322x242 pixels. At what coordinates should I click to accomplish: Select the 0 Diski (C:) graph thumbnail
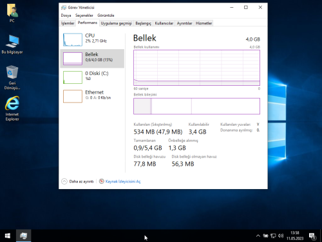pyautogui.click(x=73, y=77)
